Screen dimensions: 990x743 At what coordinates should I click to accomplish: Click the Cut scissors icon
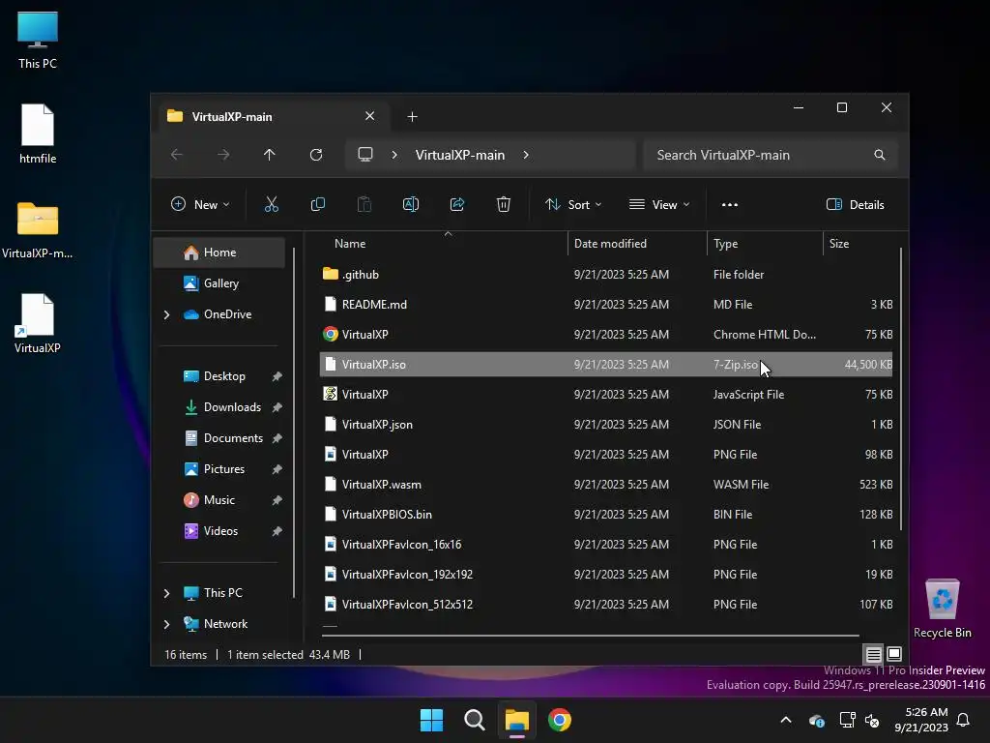[x=272, y=205]
